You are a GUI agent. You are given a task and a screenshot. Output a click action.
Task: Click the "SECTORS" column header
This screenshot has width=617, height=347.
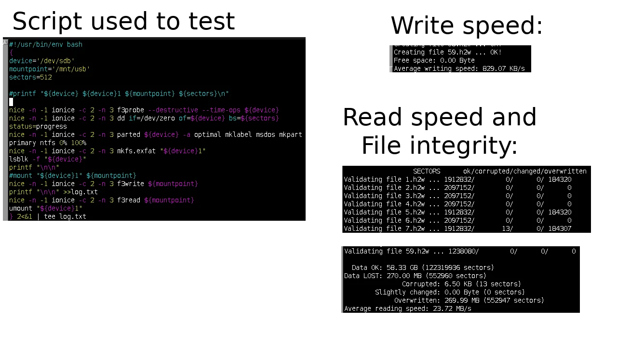coord(427,171)
